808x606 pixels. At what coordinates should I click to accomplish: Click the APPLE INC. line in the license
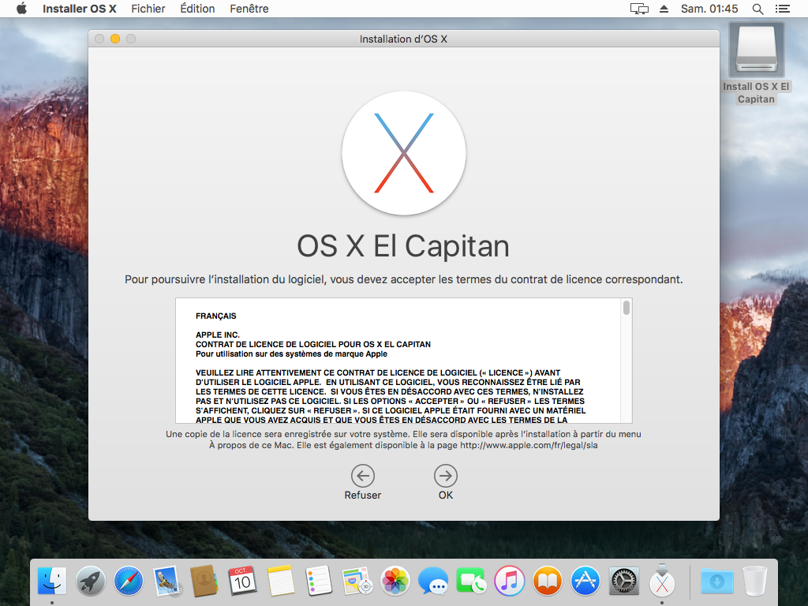(218, 335)
